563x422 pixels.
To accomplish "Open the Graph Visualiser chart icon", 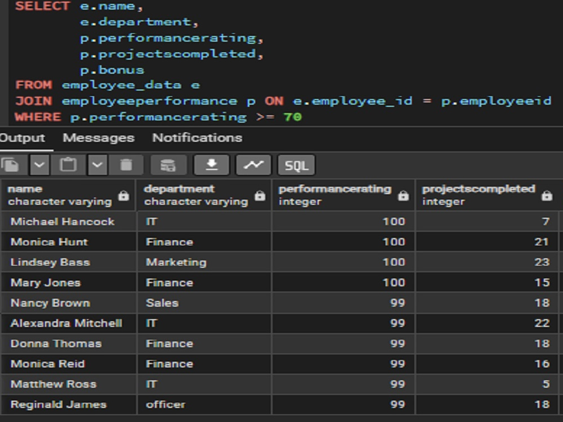I will (253, 165).
